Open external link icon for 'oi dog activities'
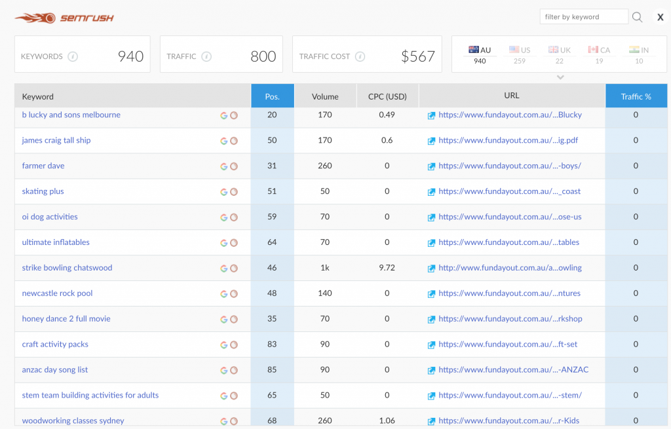The height and width of the screenshot is (429, 671). [431, 217]
